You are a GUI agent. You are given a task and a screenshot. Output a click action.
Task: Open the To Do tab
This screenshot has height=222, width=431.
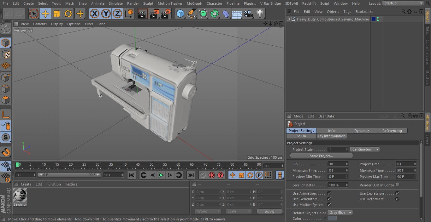coord(301,136)
